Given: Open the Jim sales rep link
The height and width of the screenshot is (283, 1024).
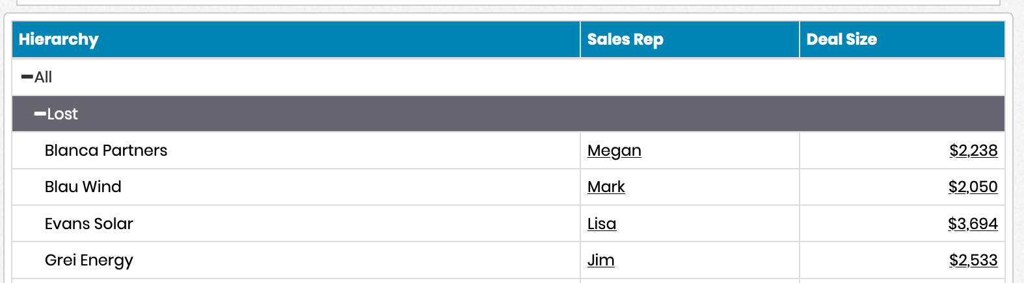Looking at the screenshot, I should pos(601,260).
